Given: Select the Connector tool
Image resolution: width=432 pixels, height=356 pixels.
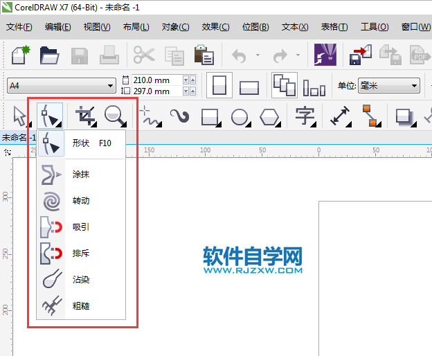Looking at the screenshot, I should coord(370,116).
